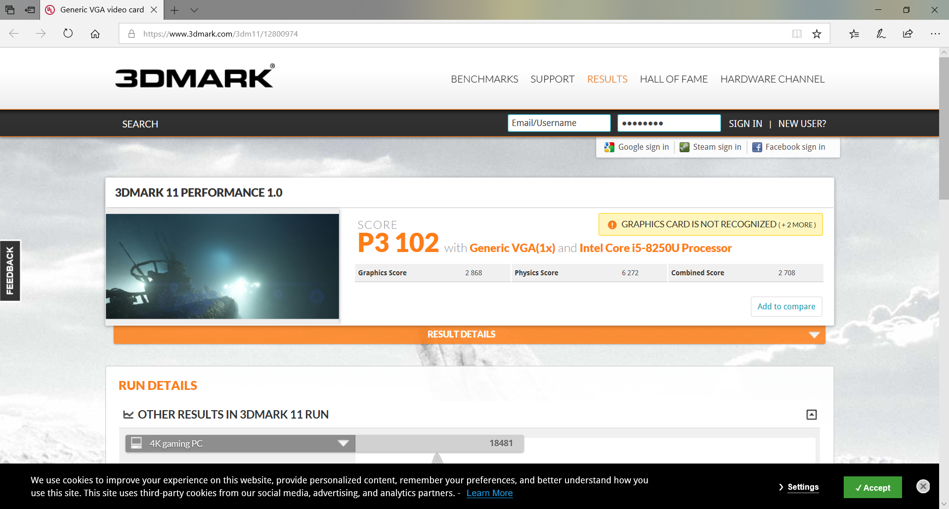Click the Search menu item
Viewport: 949px width, 509px height.
140,124
